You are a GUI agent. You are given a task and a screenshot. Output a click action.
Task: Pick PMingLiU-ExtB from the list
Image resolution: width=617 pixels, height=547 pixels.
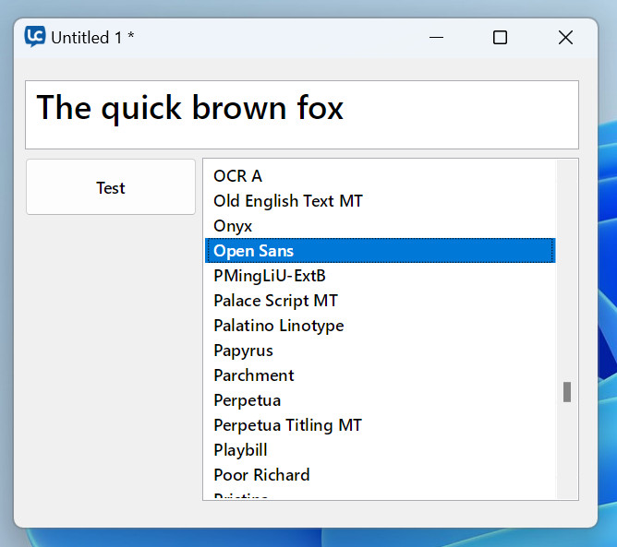click(269, 276)
